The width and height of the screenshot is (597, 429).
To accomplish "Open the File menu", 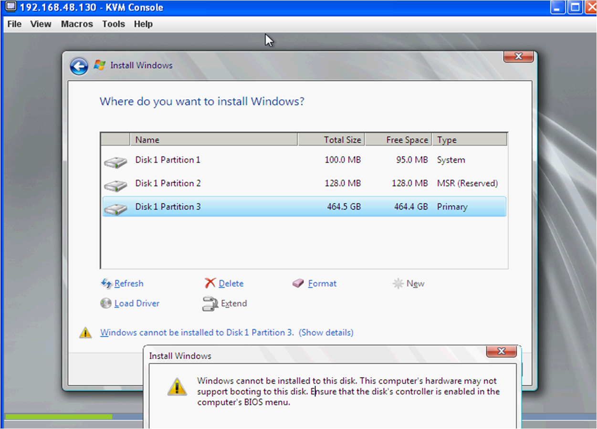I will click(x=14, y=24).
